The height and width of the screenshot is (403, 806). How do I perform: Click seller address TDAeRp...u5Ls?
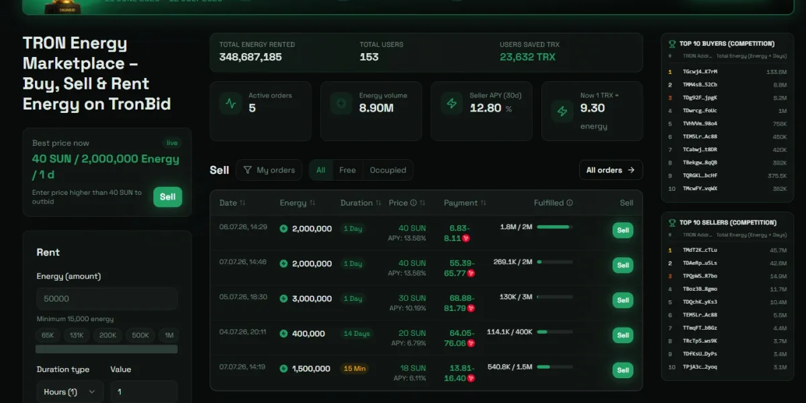pyautogui.click(x=700, y=263)
